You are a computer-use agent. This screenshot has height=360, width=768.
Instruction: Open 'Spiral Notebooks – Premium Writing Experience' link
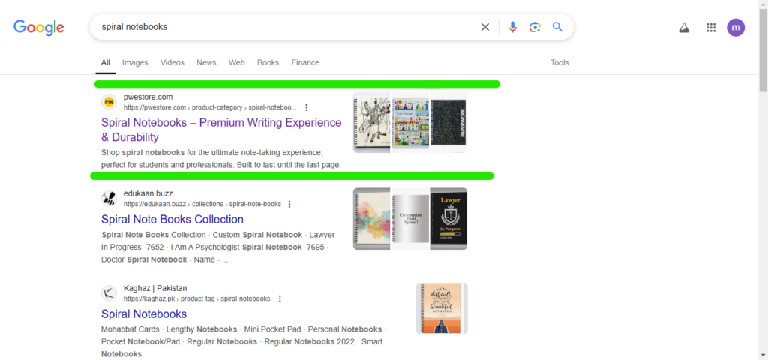click(221, 130)
